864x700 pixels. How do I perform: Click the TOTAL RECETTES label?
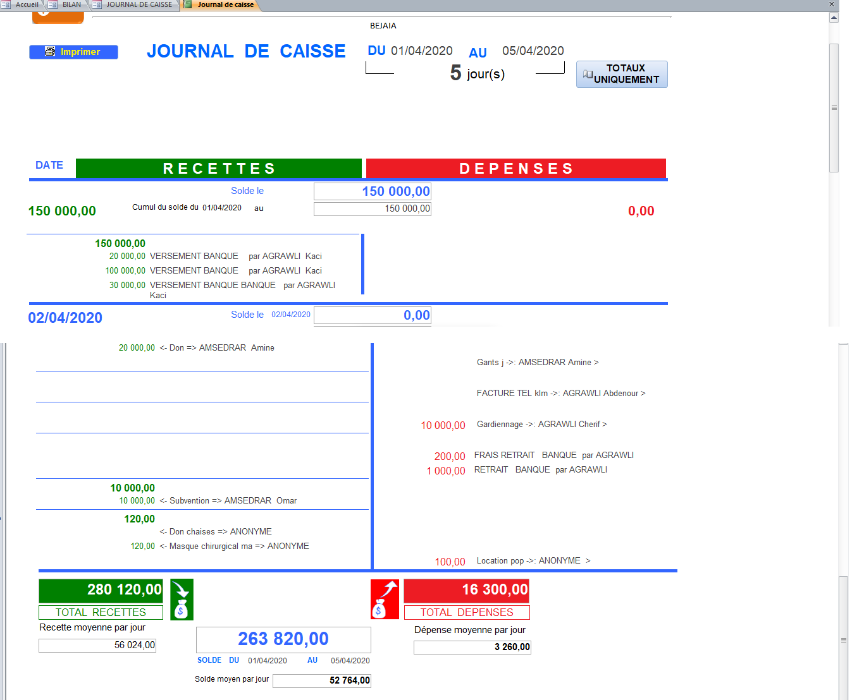tap(101, 612)
